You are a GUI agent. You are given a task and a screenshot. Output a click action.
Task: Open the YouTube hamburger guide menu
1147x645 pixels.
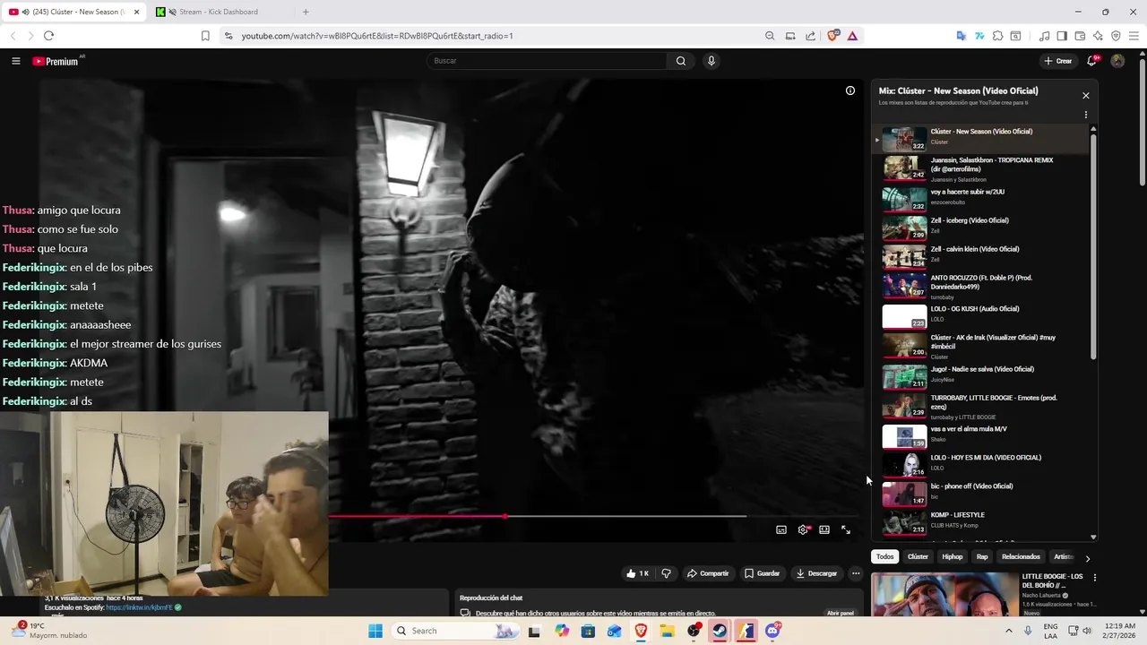coord(15,61)
